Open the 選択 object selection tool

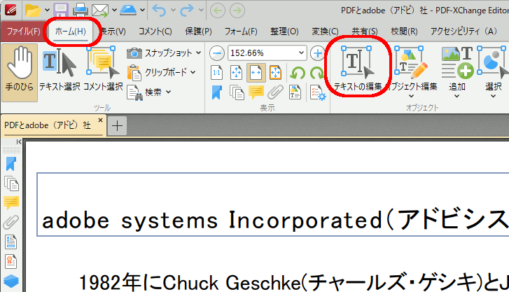point(493,71)
